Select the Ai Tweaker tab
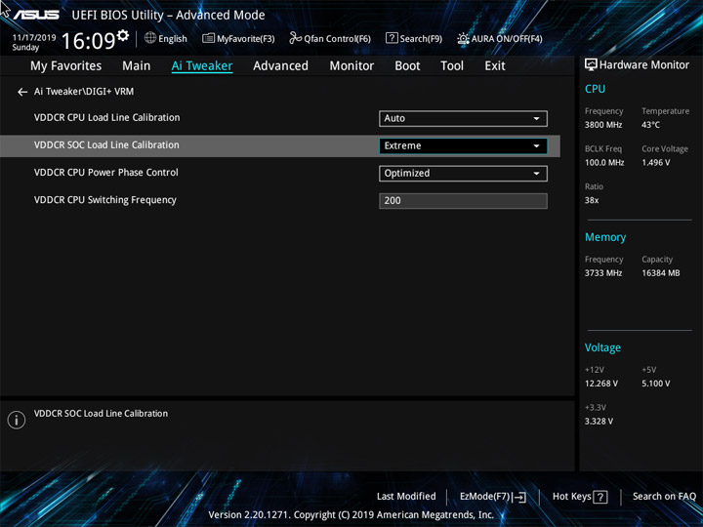Image resolution: width=703 pixels, height=527 pixels. [x=202, y=66]
